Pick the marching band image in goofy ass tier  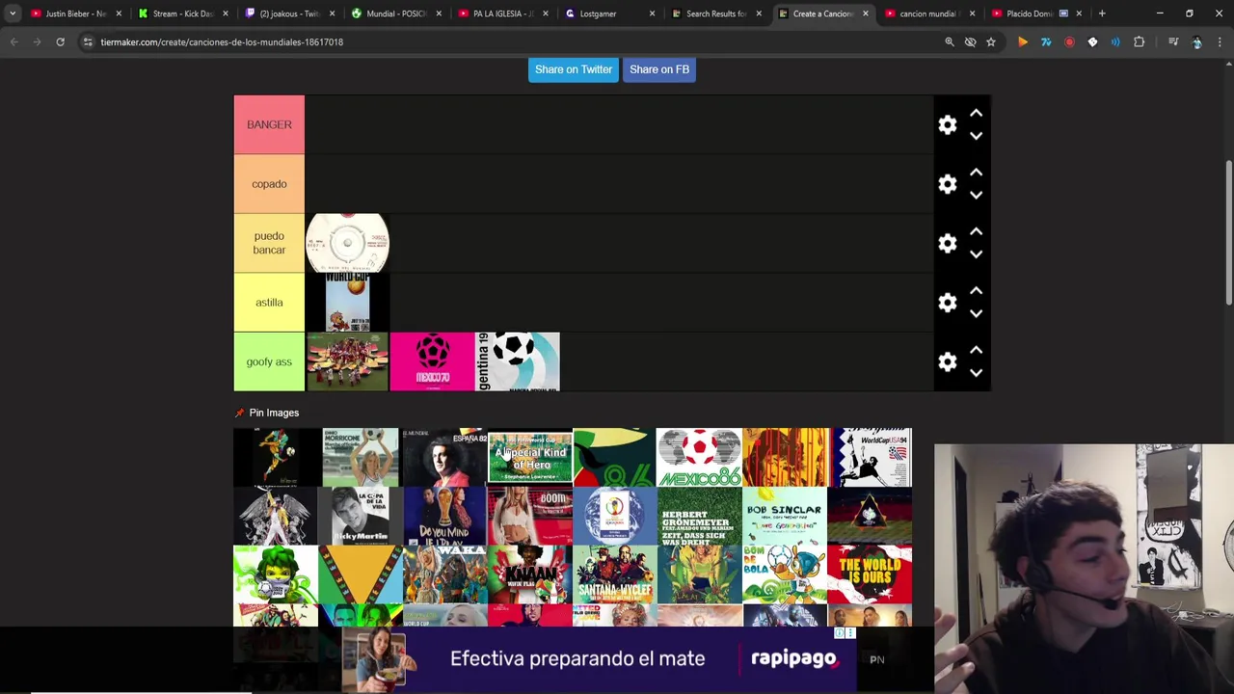pyautogui.click(x=347, y=361)
